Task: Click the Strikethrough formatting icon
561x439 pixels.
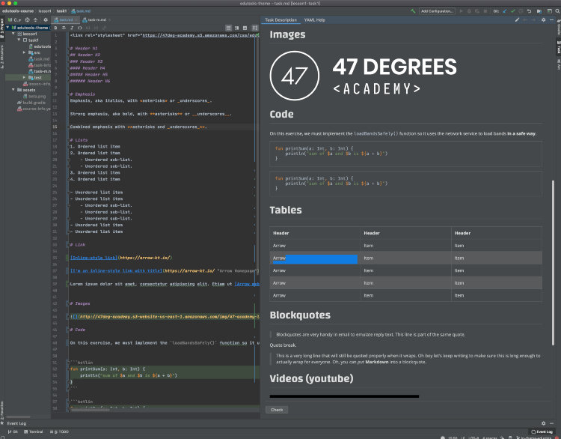Action: 64,28
